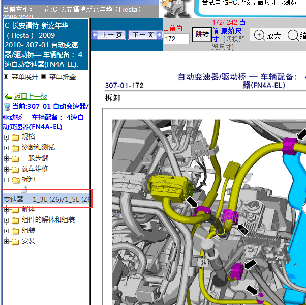Select the 安装 tree label
This screenshot has height=305, width=306.
[x=28, y=241]
